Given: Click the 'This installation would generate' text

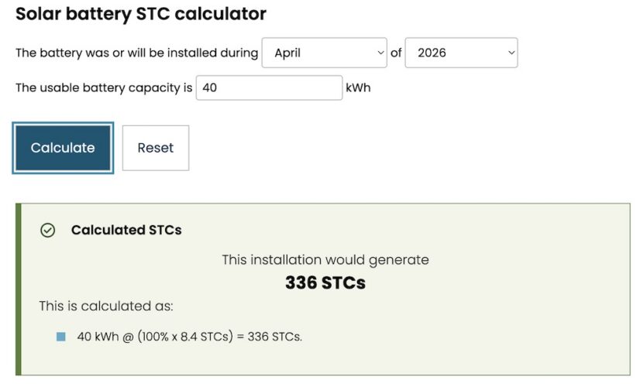Looking at the screenshot, I should pyautogui.click(x=325, y=260).
